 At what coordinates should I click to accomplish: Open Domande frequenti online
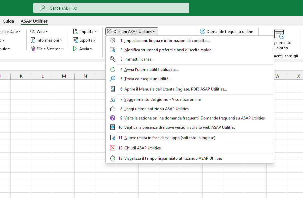click(227, 32)
